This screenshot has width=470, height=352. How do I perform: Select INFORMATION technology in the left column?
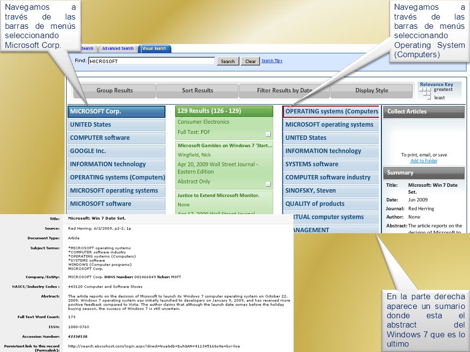[x=117, y=164]
